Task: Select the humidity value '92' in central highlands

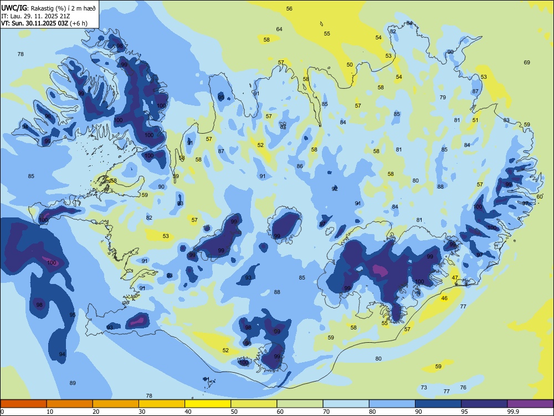Action: pyautogui.click(x=335, y=189)
